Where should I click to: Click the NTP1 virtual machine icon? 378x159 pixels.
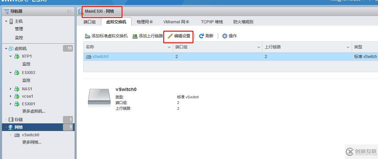[17, 56]
